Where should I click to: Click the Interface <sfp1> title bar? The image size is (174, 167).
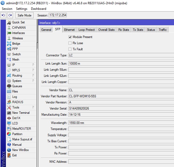click(x=106, y=23)
